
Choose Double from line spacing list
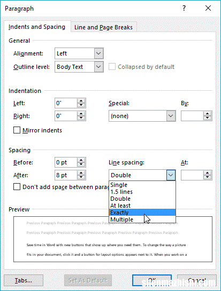pyautogui.click(x=142, y=199)
